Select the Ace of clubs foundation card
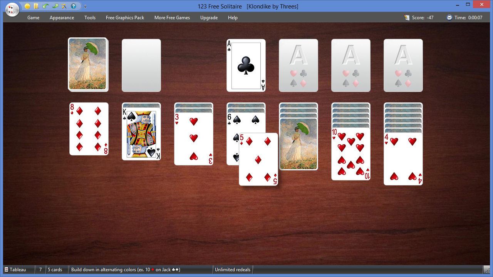The height and width of the screenshot is (277, 493). pos(246,65)
